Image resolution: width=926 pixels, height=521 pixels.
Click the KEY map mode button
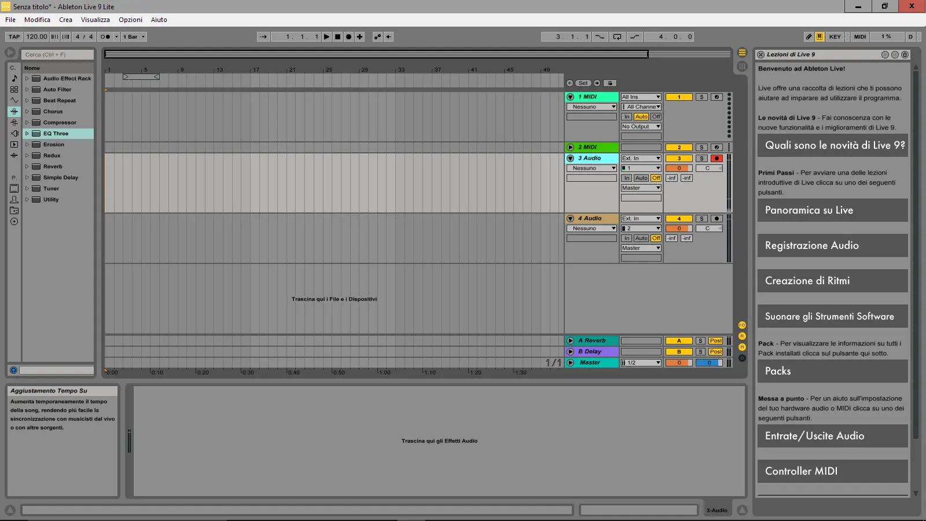pyautogui.click(x=835, y=36)
